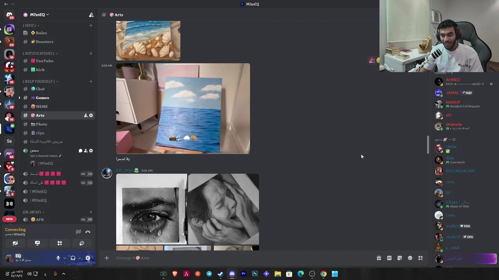Image resolution: width=499 pixels, height=280 pixels.
Task: Open Steam from the taskbar
Action: click(x=220, y=274)
